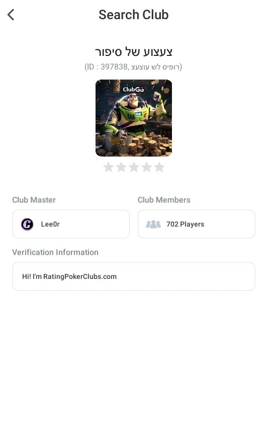
Task: Open the Lee0r club master box
Action: pos(71,224)
